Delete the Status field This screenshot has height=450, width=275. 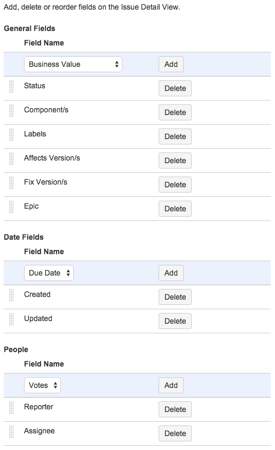pos(175,88)
